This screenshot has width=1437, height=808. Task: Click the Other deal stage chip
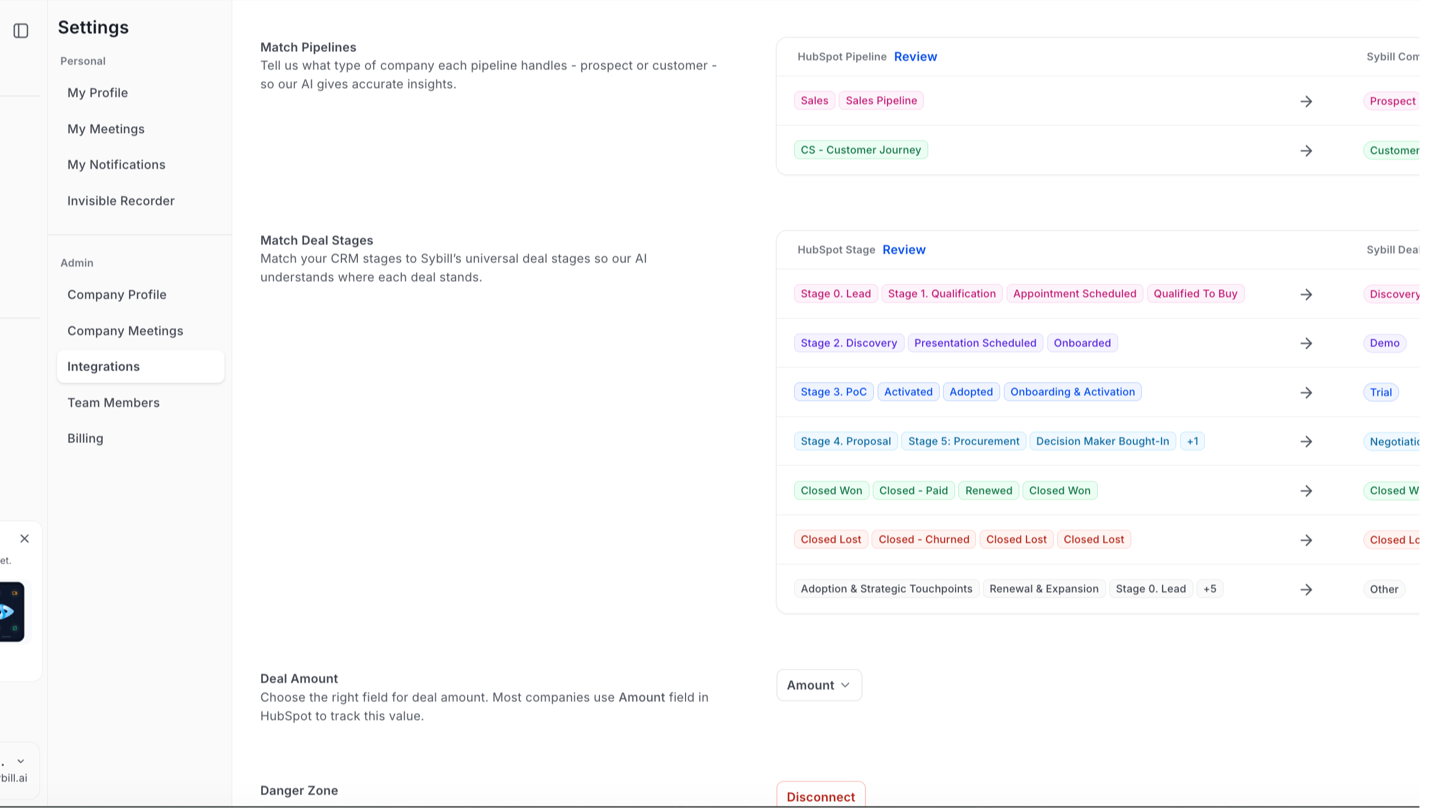coord(1384,589)
